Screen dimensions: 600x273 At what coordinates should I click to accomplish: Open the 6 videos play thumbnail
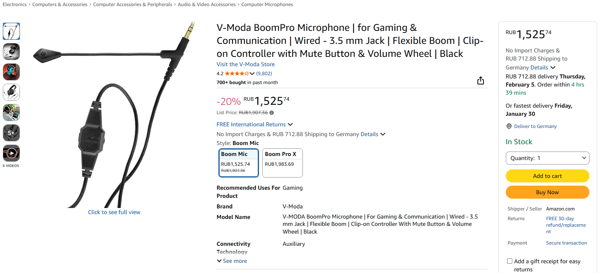(11, 153)
